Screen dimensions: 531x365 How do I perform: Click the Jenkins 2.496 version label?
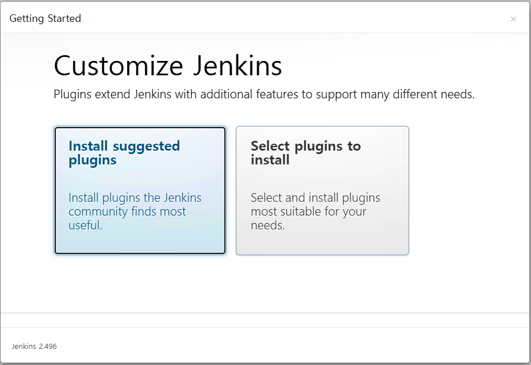click(34, 346)
